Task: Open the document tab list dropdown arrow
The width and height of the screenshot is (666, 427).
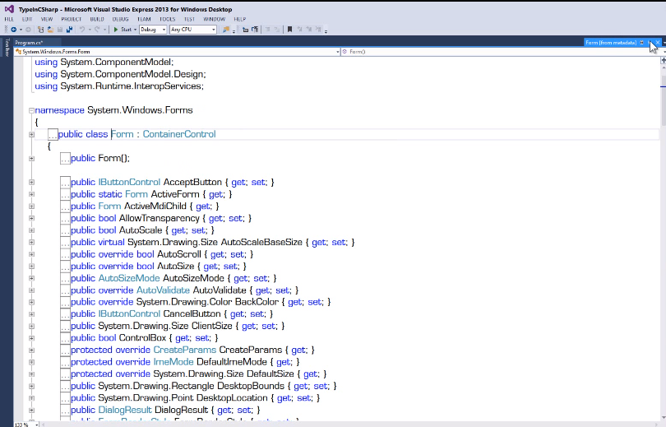Action: tap(664, 43)
